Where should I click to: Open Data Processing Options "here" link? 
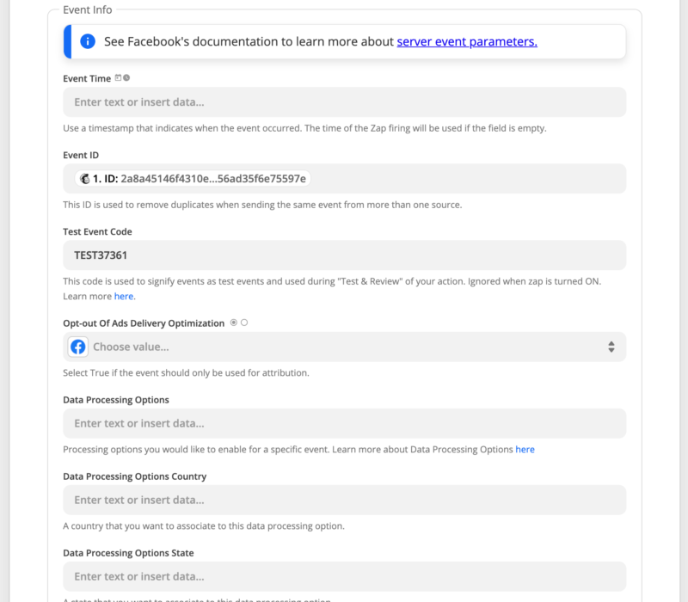525,449
